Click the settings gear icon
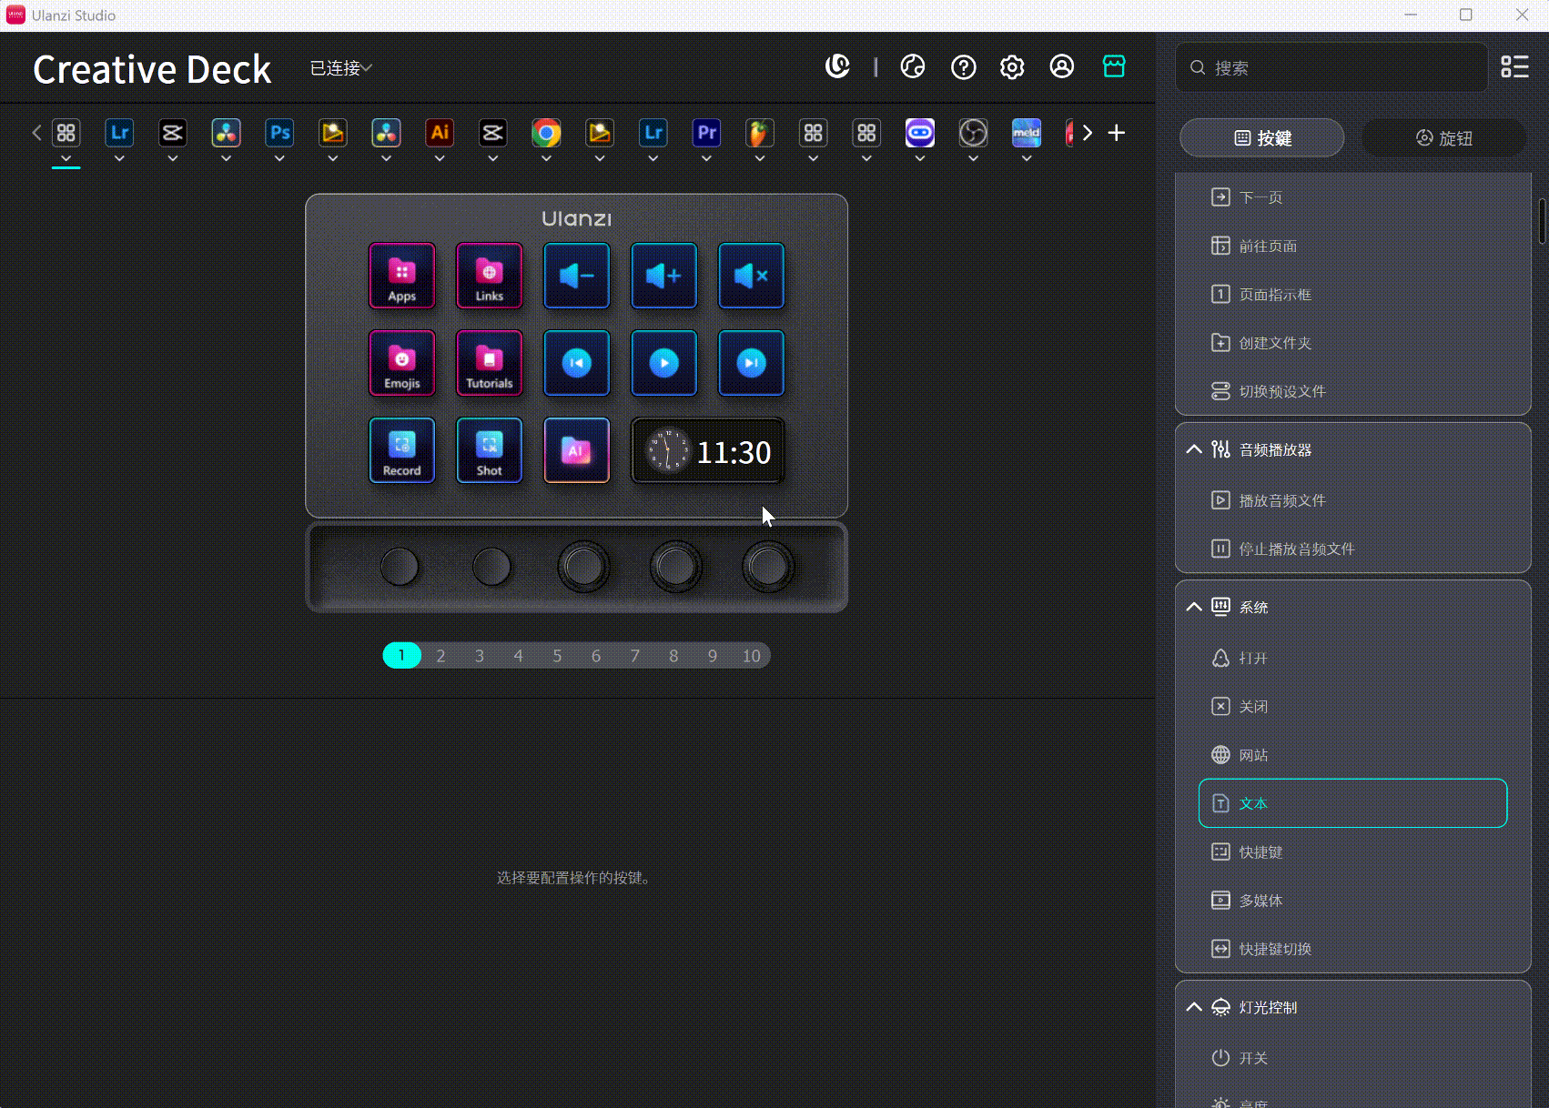Screen dimensions: 1549x1108 [x=1012, y=67]
